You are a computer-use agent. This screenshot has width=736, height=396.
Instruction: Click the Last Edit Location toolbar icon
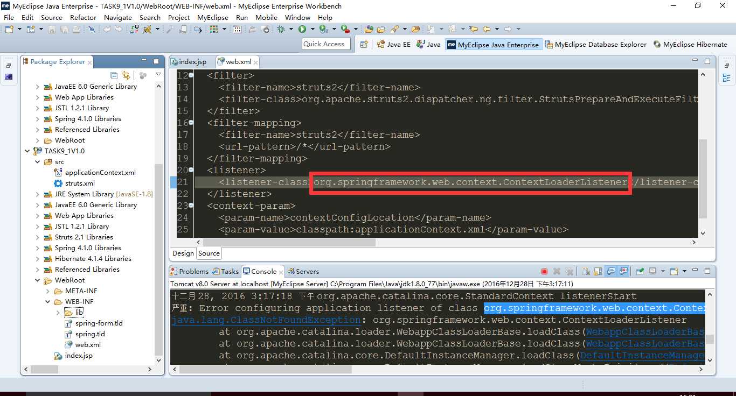coord(474,29)
